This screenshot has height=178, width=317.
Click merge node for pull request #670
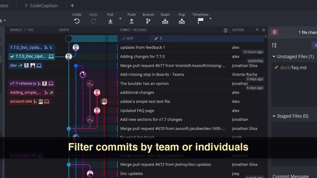(69, 129)
